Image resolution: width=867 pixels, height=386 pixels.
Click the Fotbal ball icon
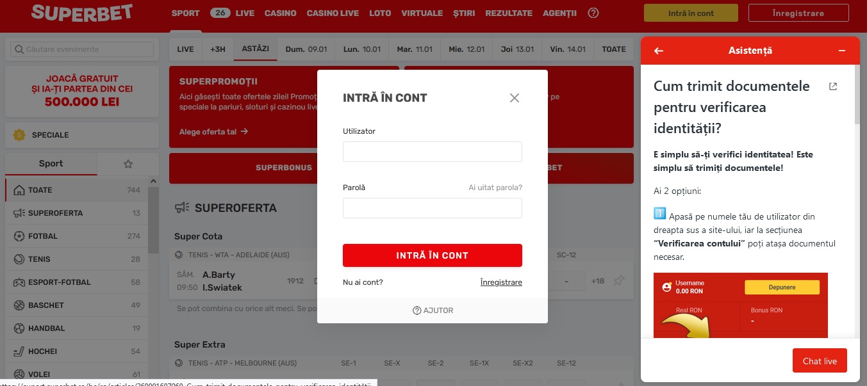[19, 236]
